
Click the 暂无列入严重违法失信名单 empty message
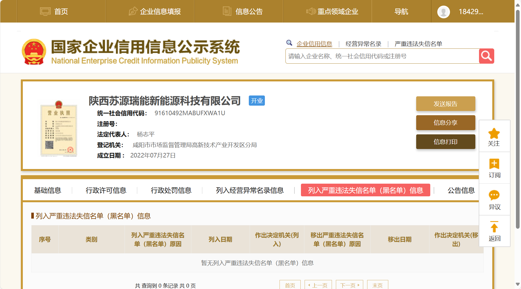click(x=257, y=263)
